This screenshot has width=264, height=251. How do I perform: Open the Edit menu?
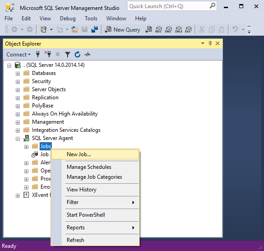[26, 19]
